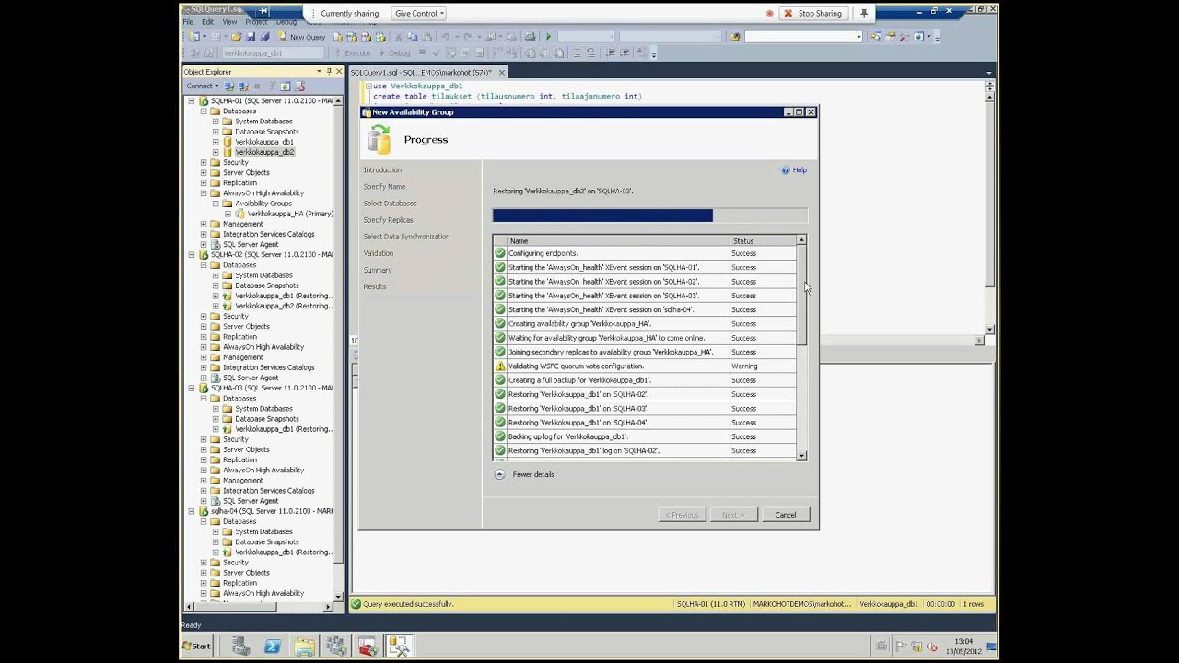Click the Give Control dropdown in the sharing bar

pyautogui.click(x=419, y=14)
